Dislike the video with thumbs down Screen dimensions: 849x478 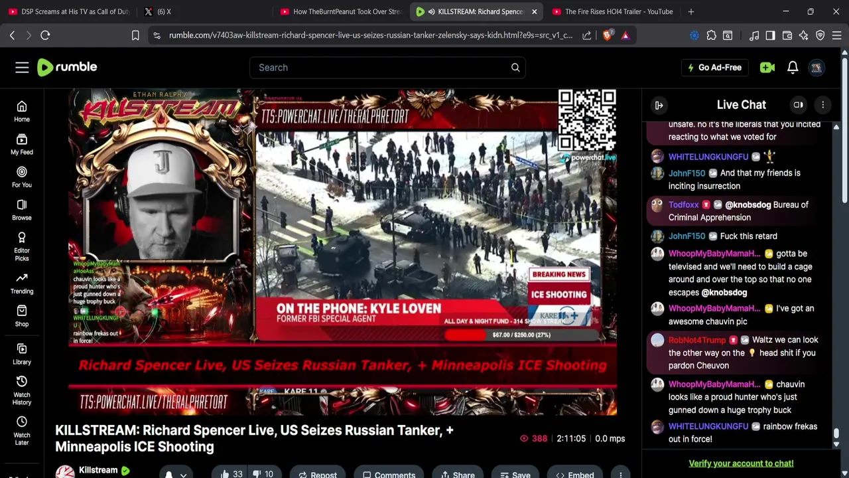click(x=265, y=474)
